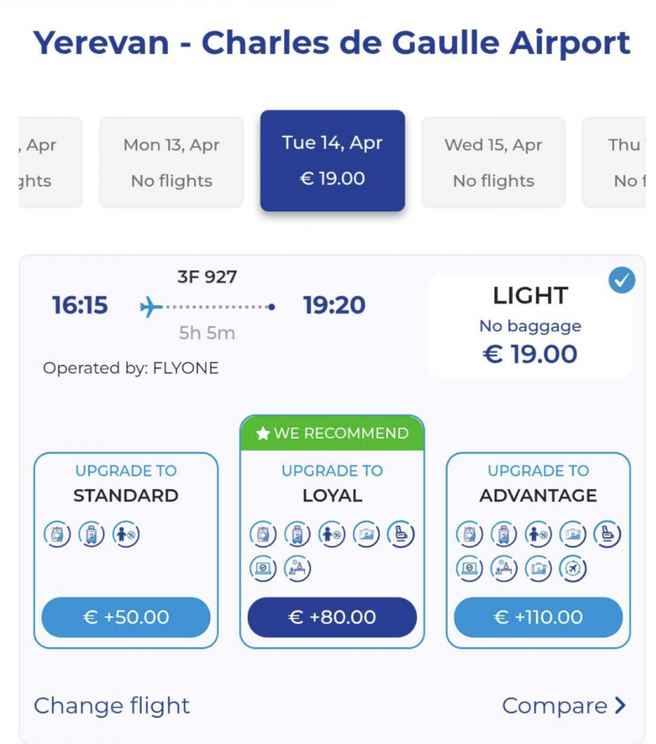Viewport: 656px width, 744px height.
Task: Select the LIGHT No baggage fare card
Action: [x=530, y=325]
